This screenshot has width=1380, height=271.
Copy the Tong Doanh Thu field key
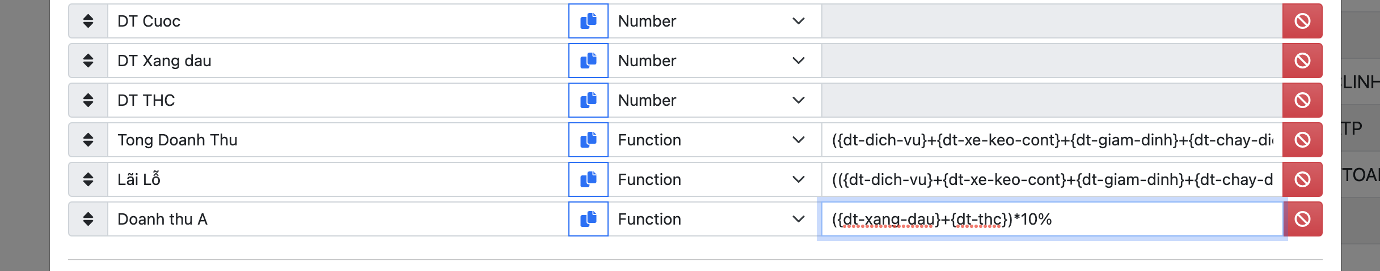(x=588, y=140)
